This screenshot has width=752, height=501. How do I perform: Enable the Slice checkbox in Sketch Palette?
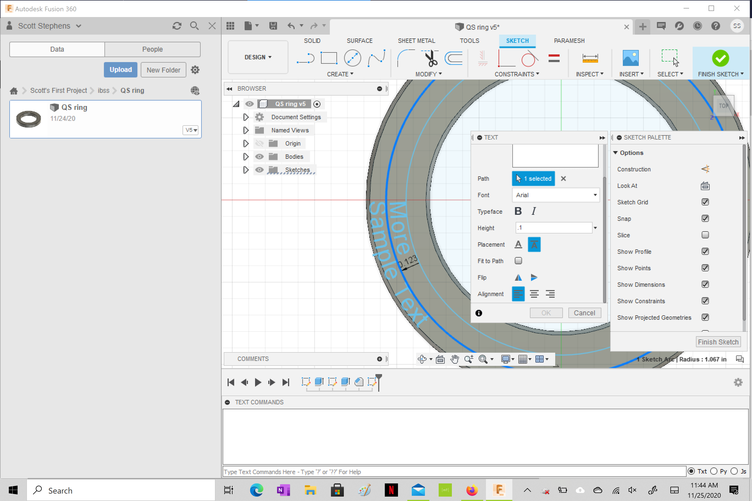[x=705, y=235]
